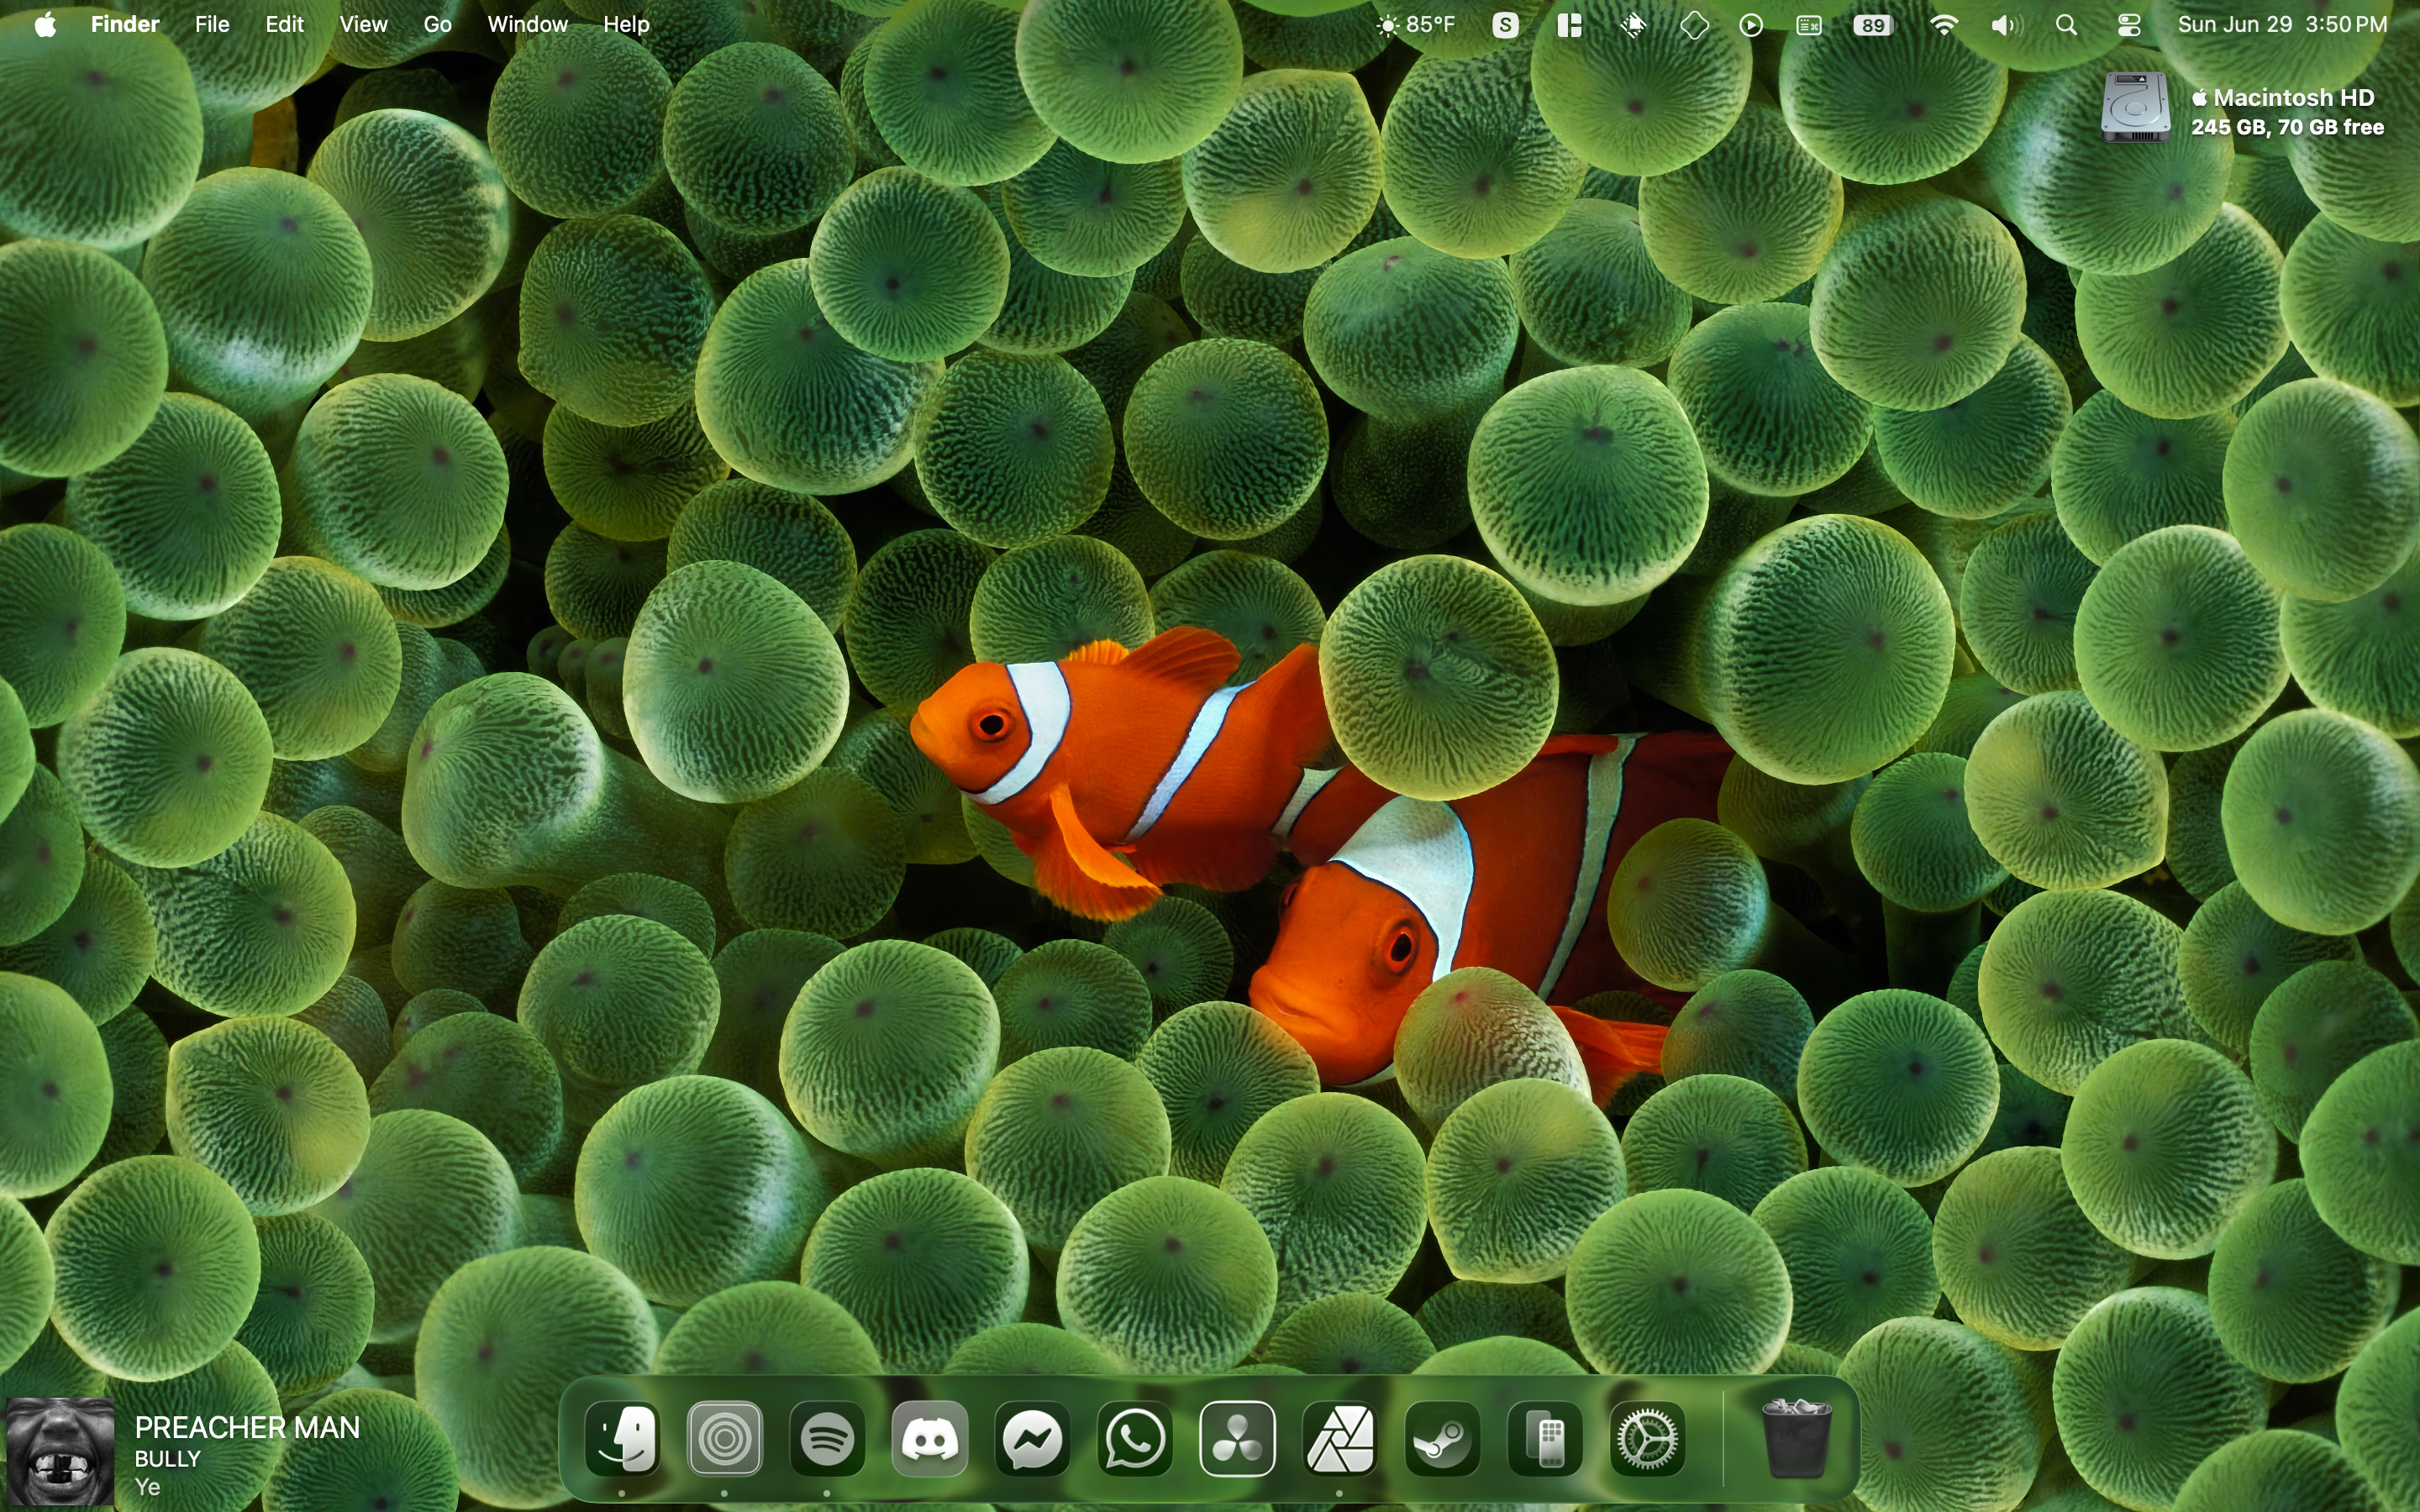Launch Spotify from the Dock
Image resolution: width=2420 pixels, height=1512 pixels.
tap(827, 1439)
